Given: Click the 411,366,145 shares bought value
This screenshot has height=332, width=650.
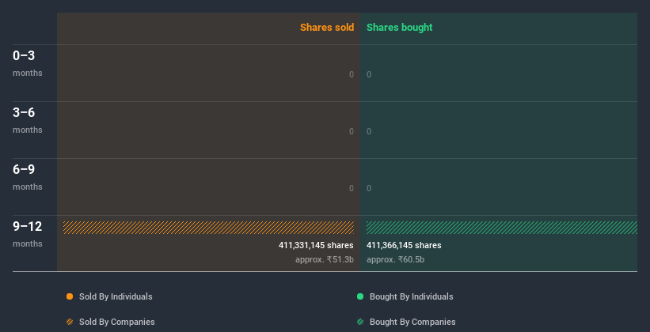Looking at the screenshot, I should tap(404, 246).
